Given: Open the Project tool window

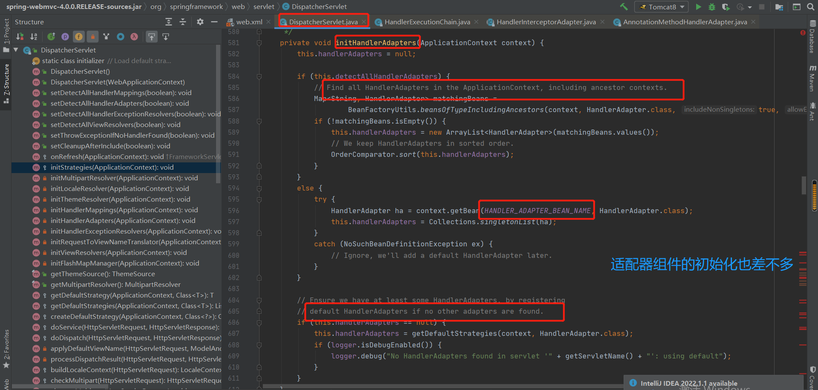Looking at the screenshot, I should [x=6, y=35].
